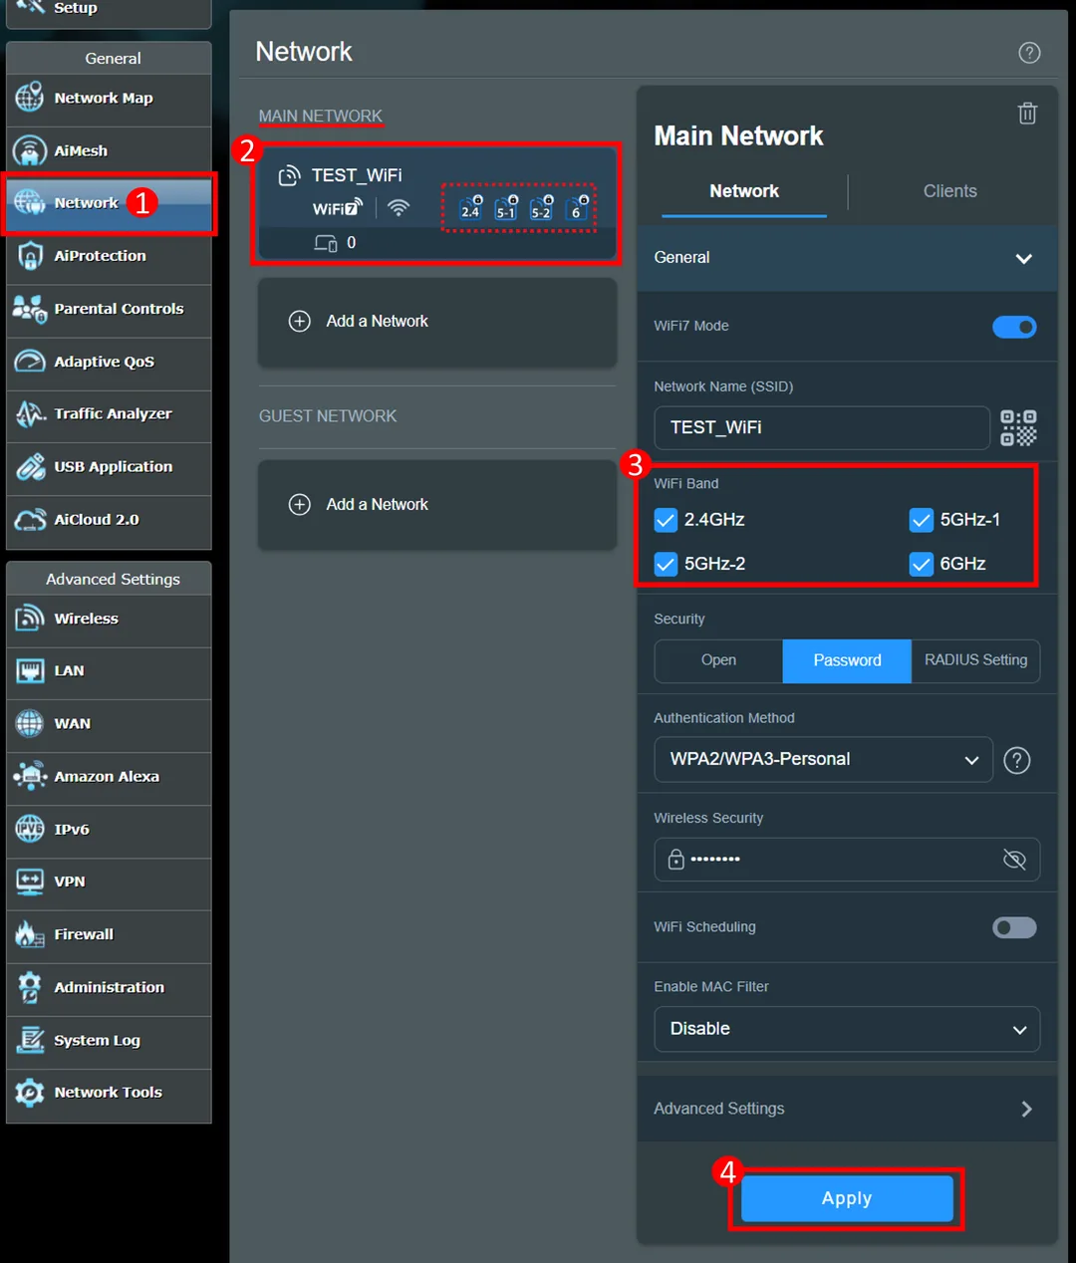Click the Wireless signal icon
This screenshot has height=1263, width=1076.
(30, 619)
